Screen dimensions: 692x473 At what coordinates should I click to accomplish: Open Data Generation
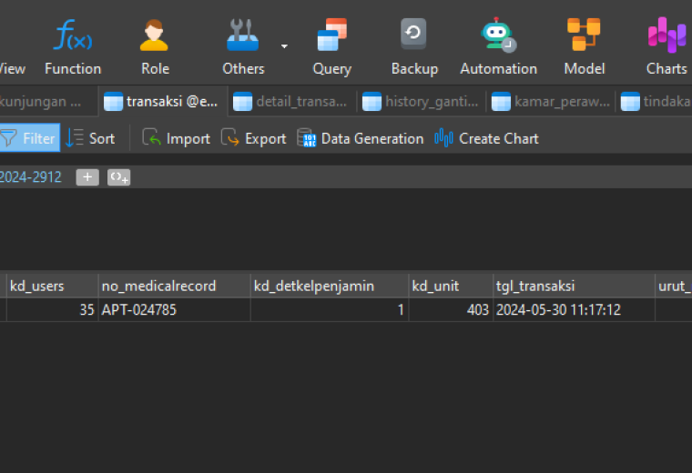(361, 138)
